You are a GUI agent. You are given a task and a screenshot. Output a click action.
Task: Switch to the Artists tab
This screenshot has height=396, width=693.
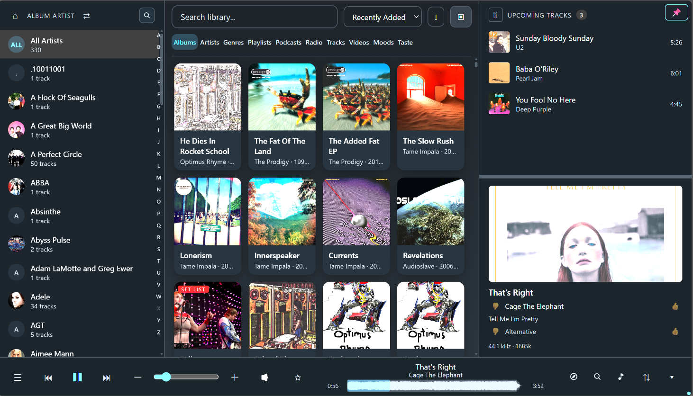point(210,42)
